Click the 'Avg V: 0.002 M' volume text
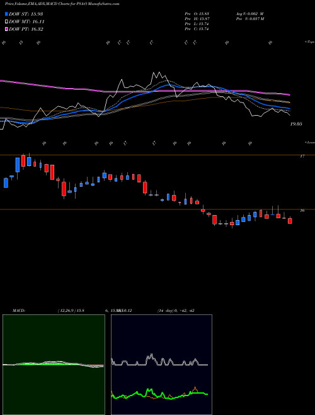Screen dimensions: 315x415 (x=249, y=14)
